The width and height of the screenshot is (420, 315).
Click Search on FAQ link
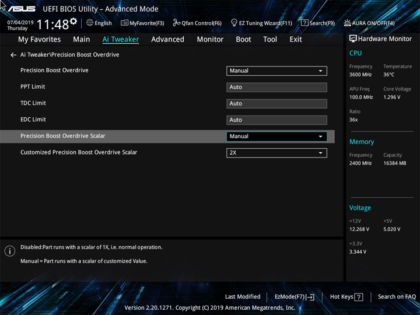pos(397,297)
